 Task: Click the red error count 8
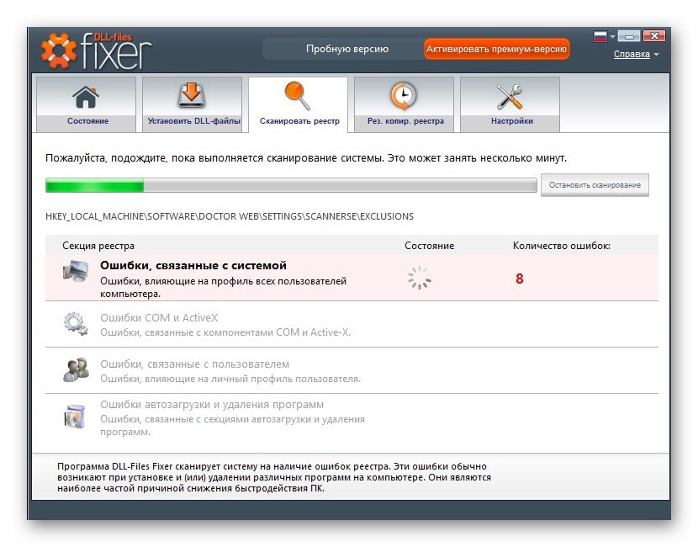pyautogui.click(x=519, y=279)
